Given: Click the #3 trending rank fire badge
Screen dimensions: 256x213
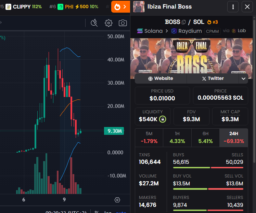Looking at the screenshot, I should tap(213, 22).
